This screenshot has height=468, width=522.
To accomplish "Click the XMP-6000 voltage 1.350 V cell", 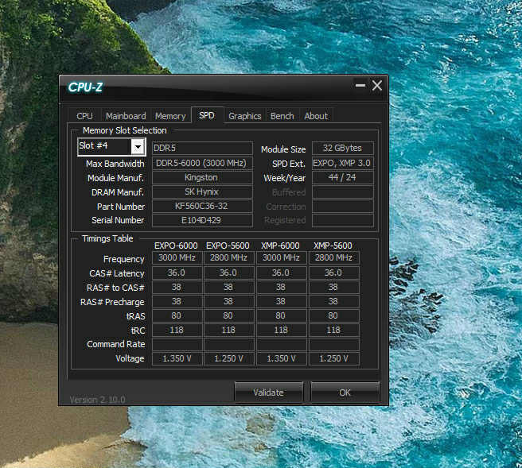I will coord(282,358).
